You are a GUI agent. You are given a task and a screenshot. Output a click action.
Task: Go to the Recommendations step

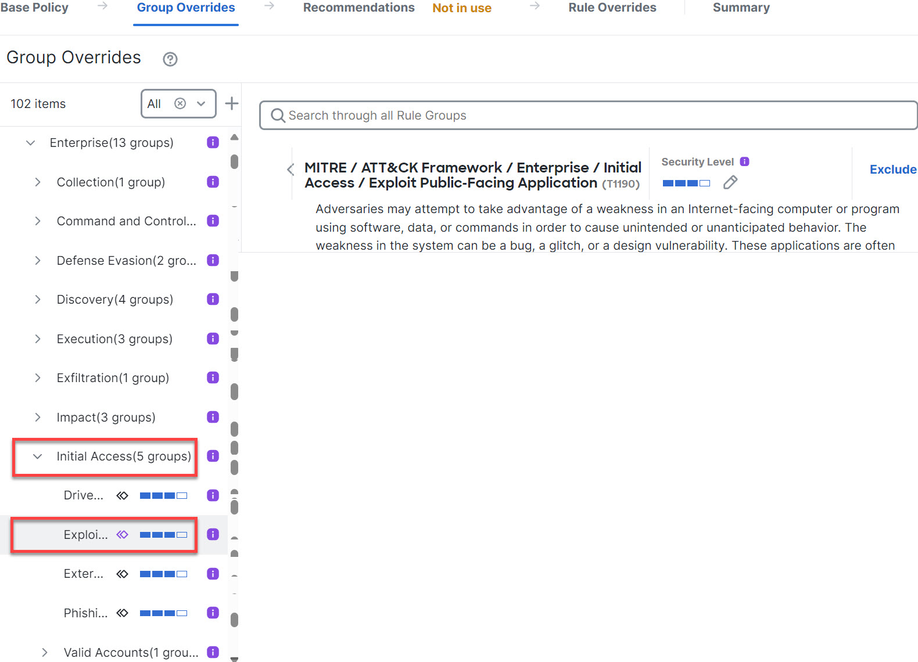[358, 8]
